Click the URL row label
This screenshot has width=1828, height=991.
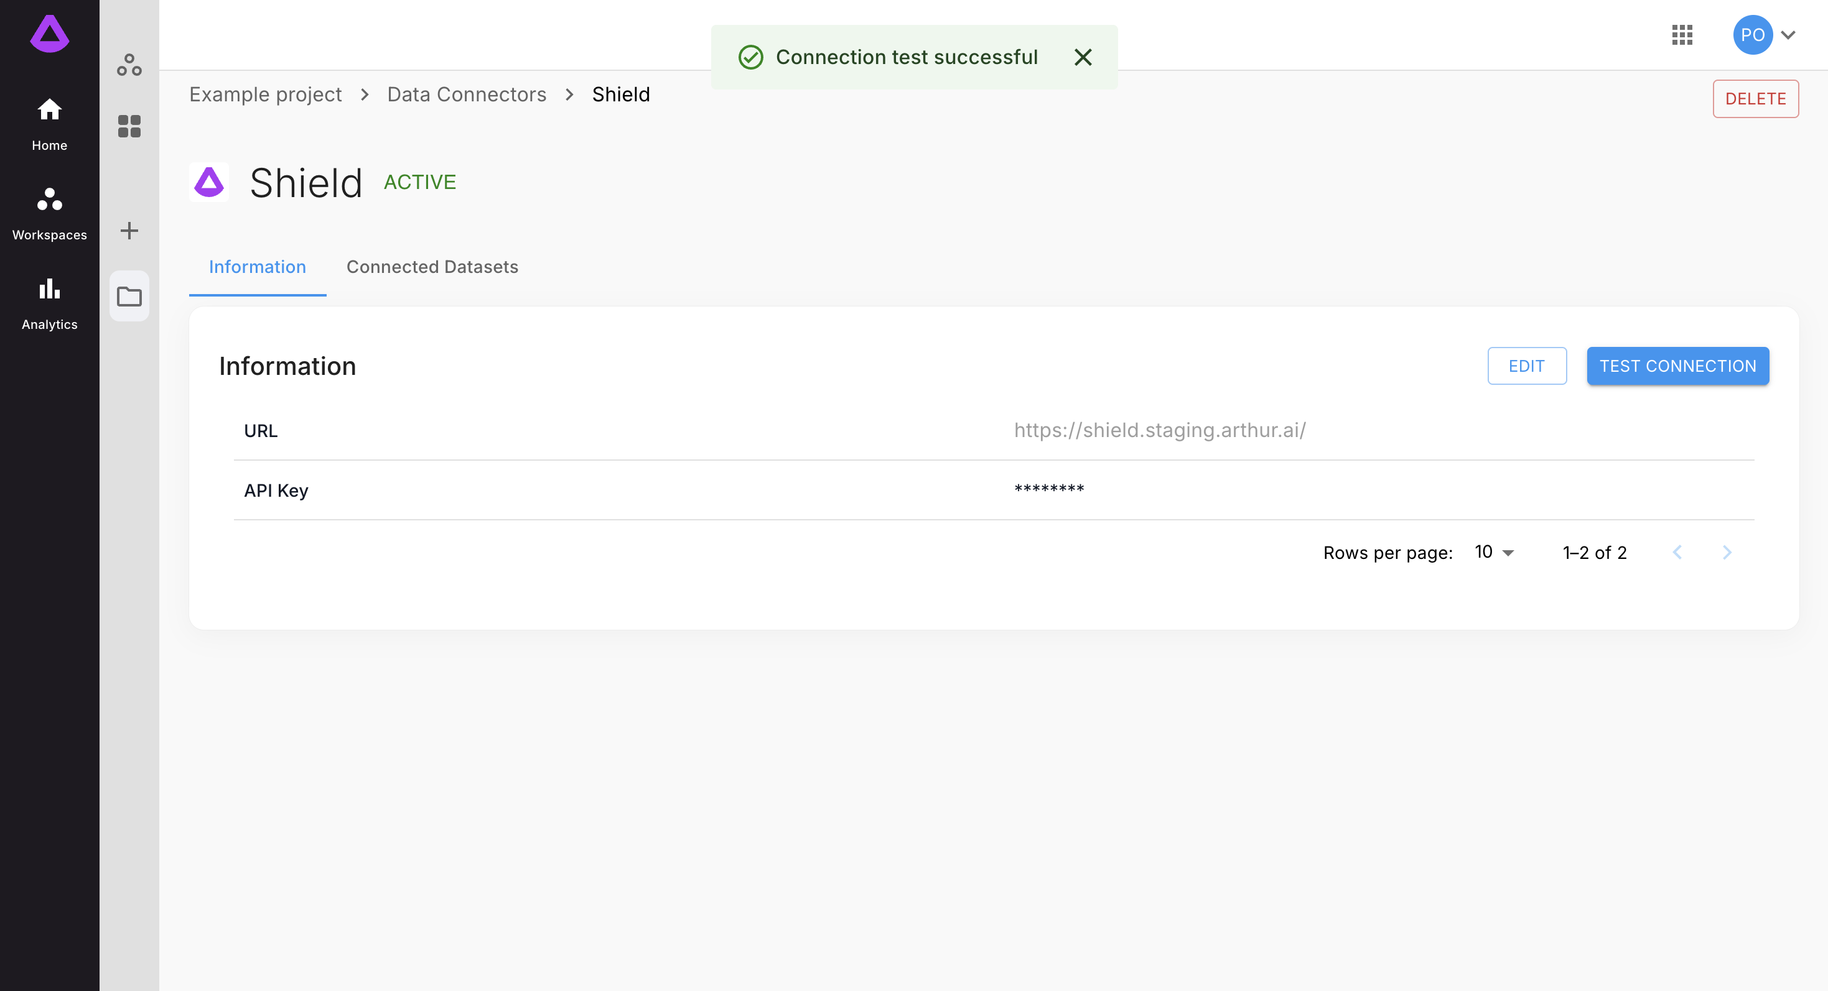coord(261,430)
